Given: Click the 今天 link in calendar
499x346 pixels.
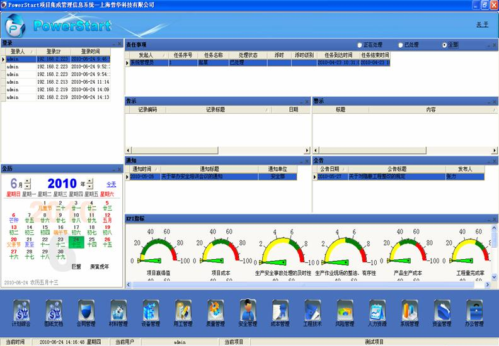Looking at the screenshot, I should (111, 184).
